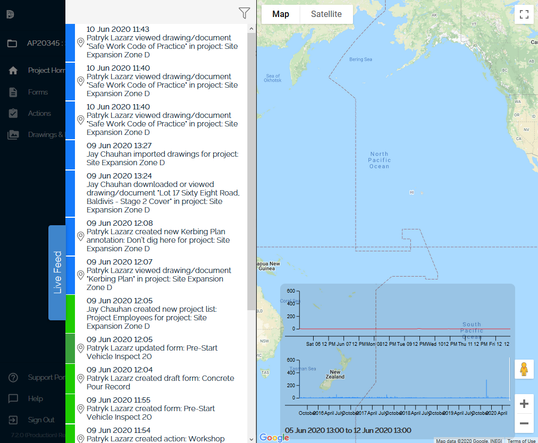
Task: Click the Drawings images icon
Action: pos(13,135)
